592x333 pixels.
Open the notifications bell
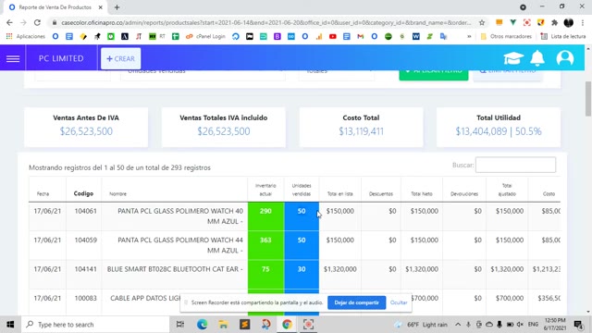tap(537, 58)
